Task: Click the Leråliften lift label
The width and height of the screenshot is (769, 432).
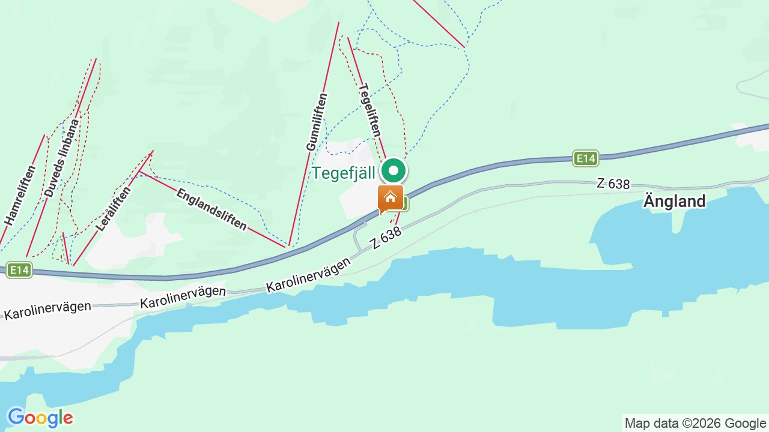Action: [x=113, y=209]
